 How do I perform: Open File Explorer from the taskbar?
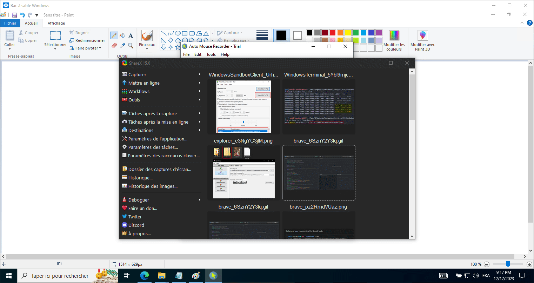161,276
